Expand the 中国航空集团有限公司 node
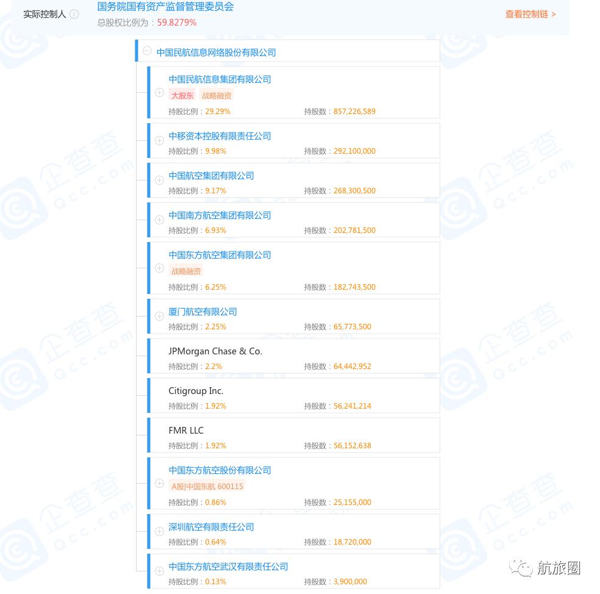Screen dimensions: 600x594 pos(159,180)
